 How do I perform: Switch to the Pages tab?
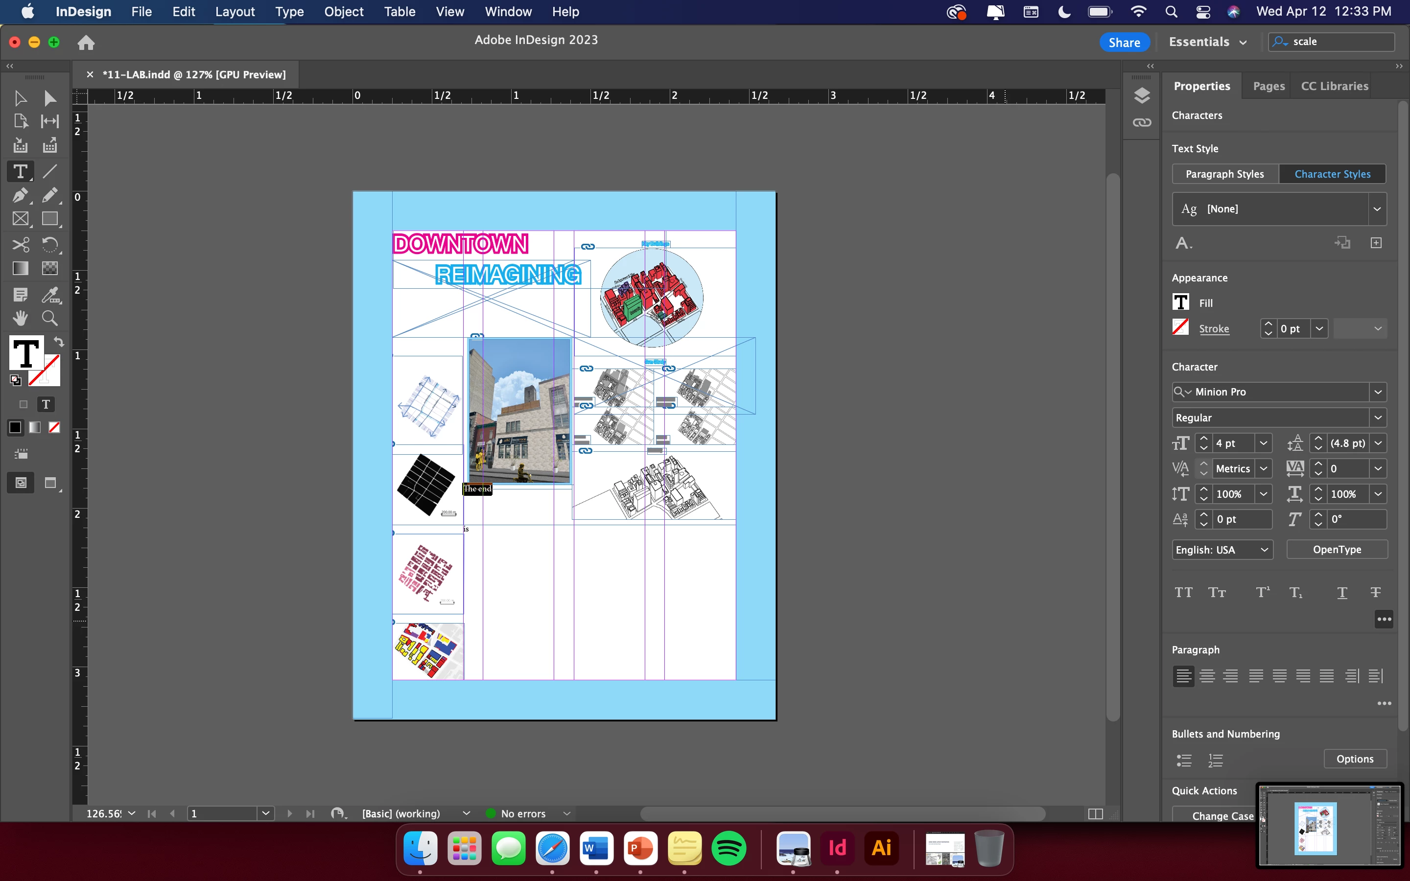pos(1269,86)
